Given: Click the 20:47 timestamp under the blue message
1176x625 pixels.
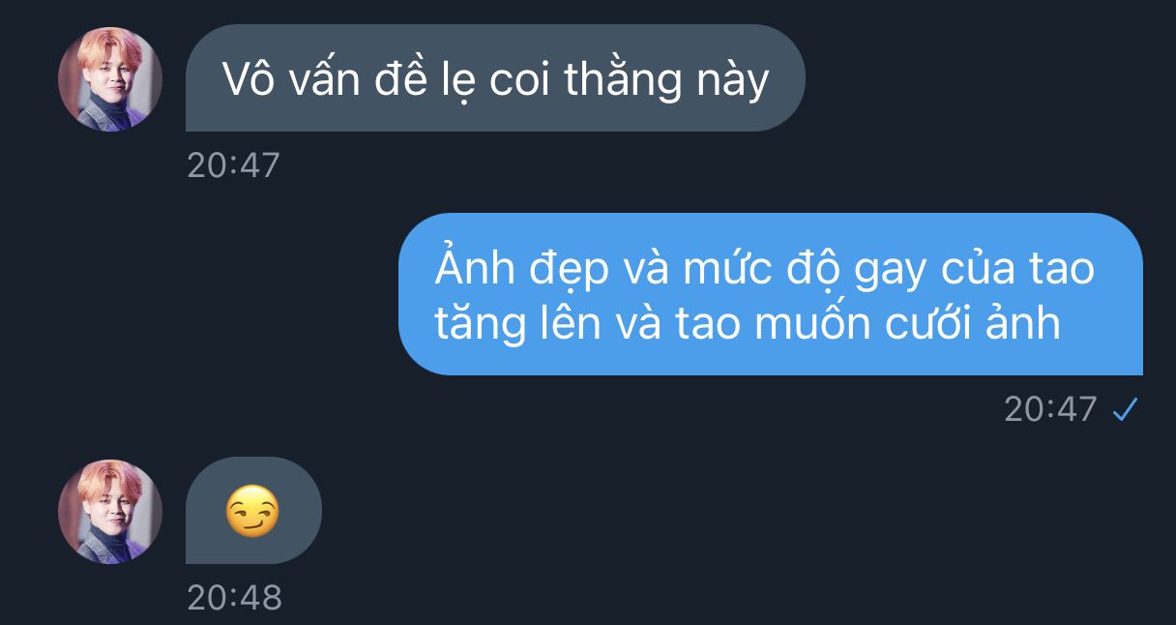Looking at the screenshot, I should pos(1050,409).
